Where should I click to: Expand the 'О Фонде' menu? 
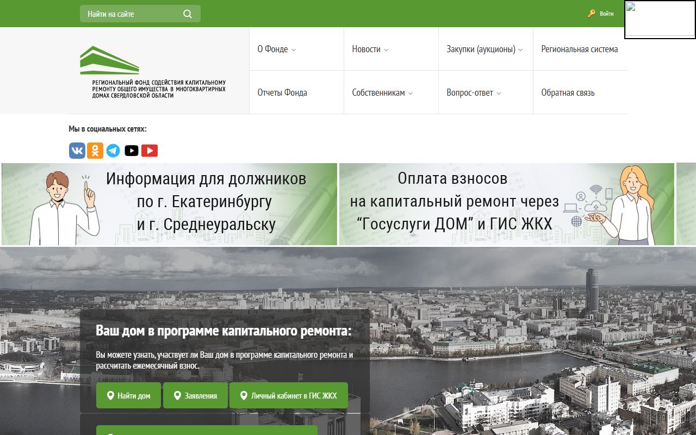tap(277, 49)
